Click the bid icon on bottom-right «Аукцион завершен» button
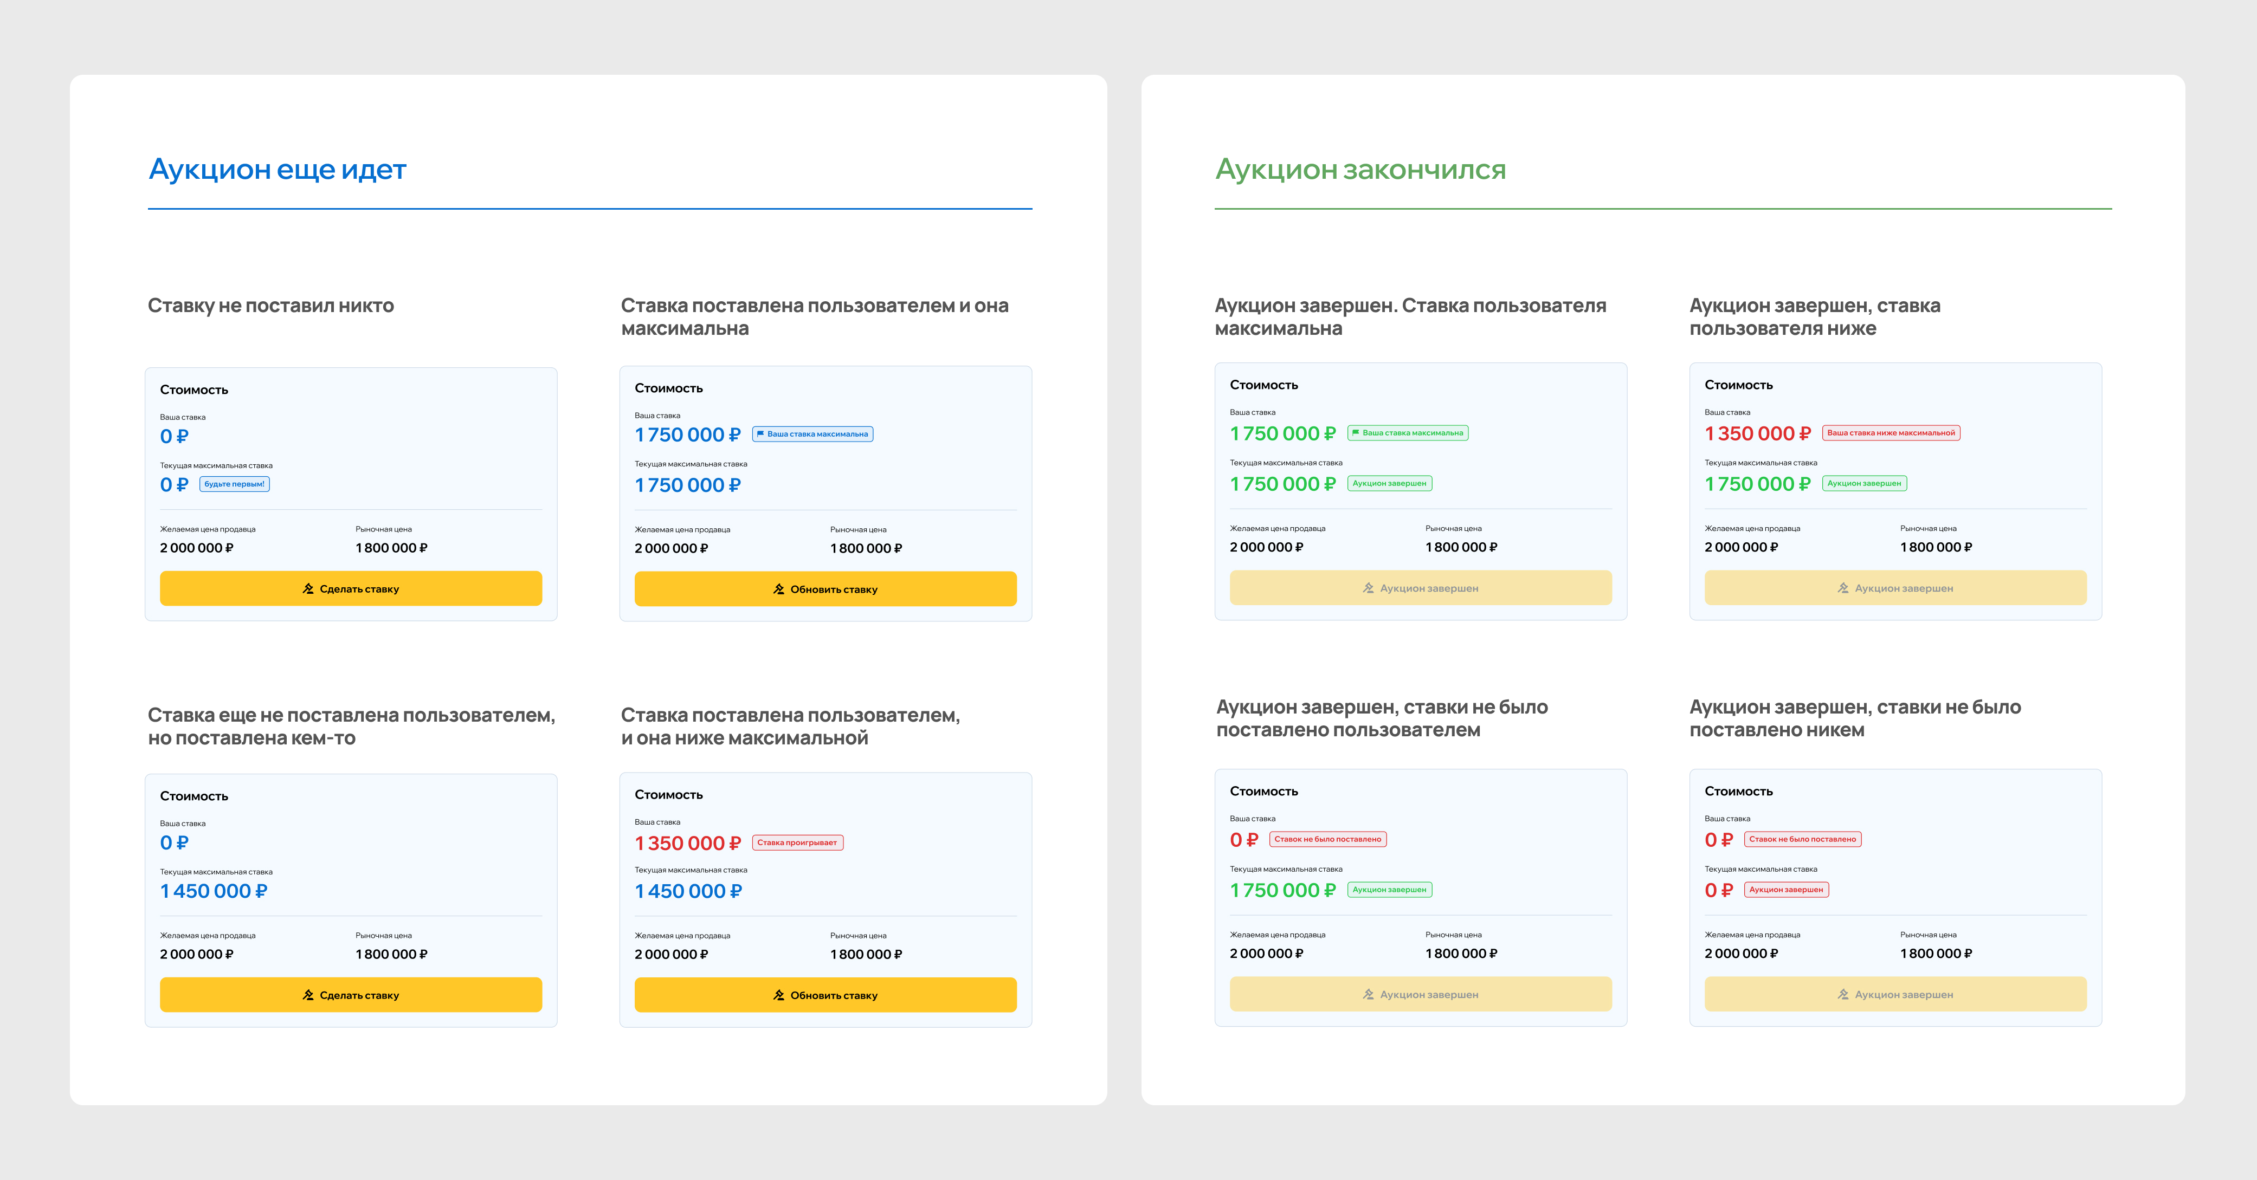The width and height of the screenshot is (2257, 1180). 1843,994
